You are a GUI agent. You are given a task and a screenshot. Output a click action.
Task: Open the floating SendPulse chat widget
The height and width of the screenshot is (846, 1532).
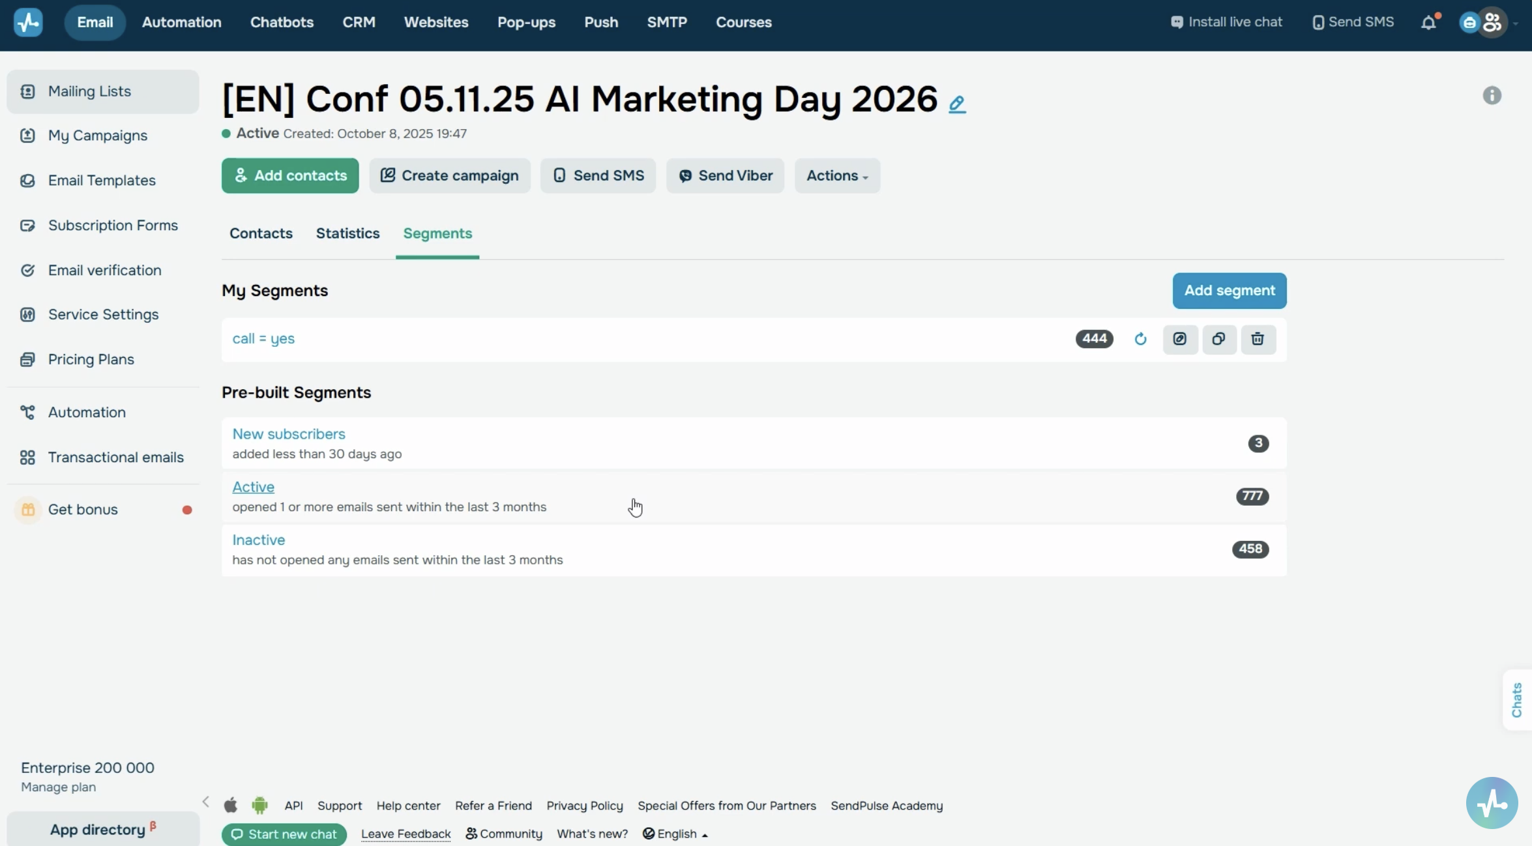(x=1492, y=803)
